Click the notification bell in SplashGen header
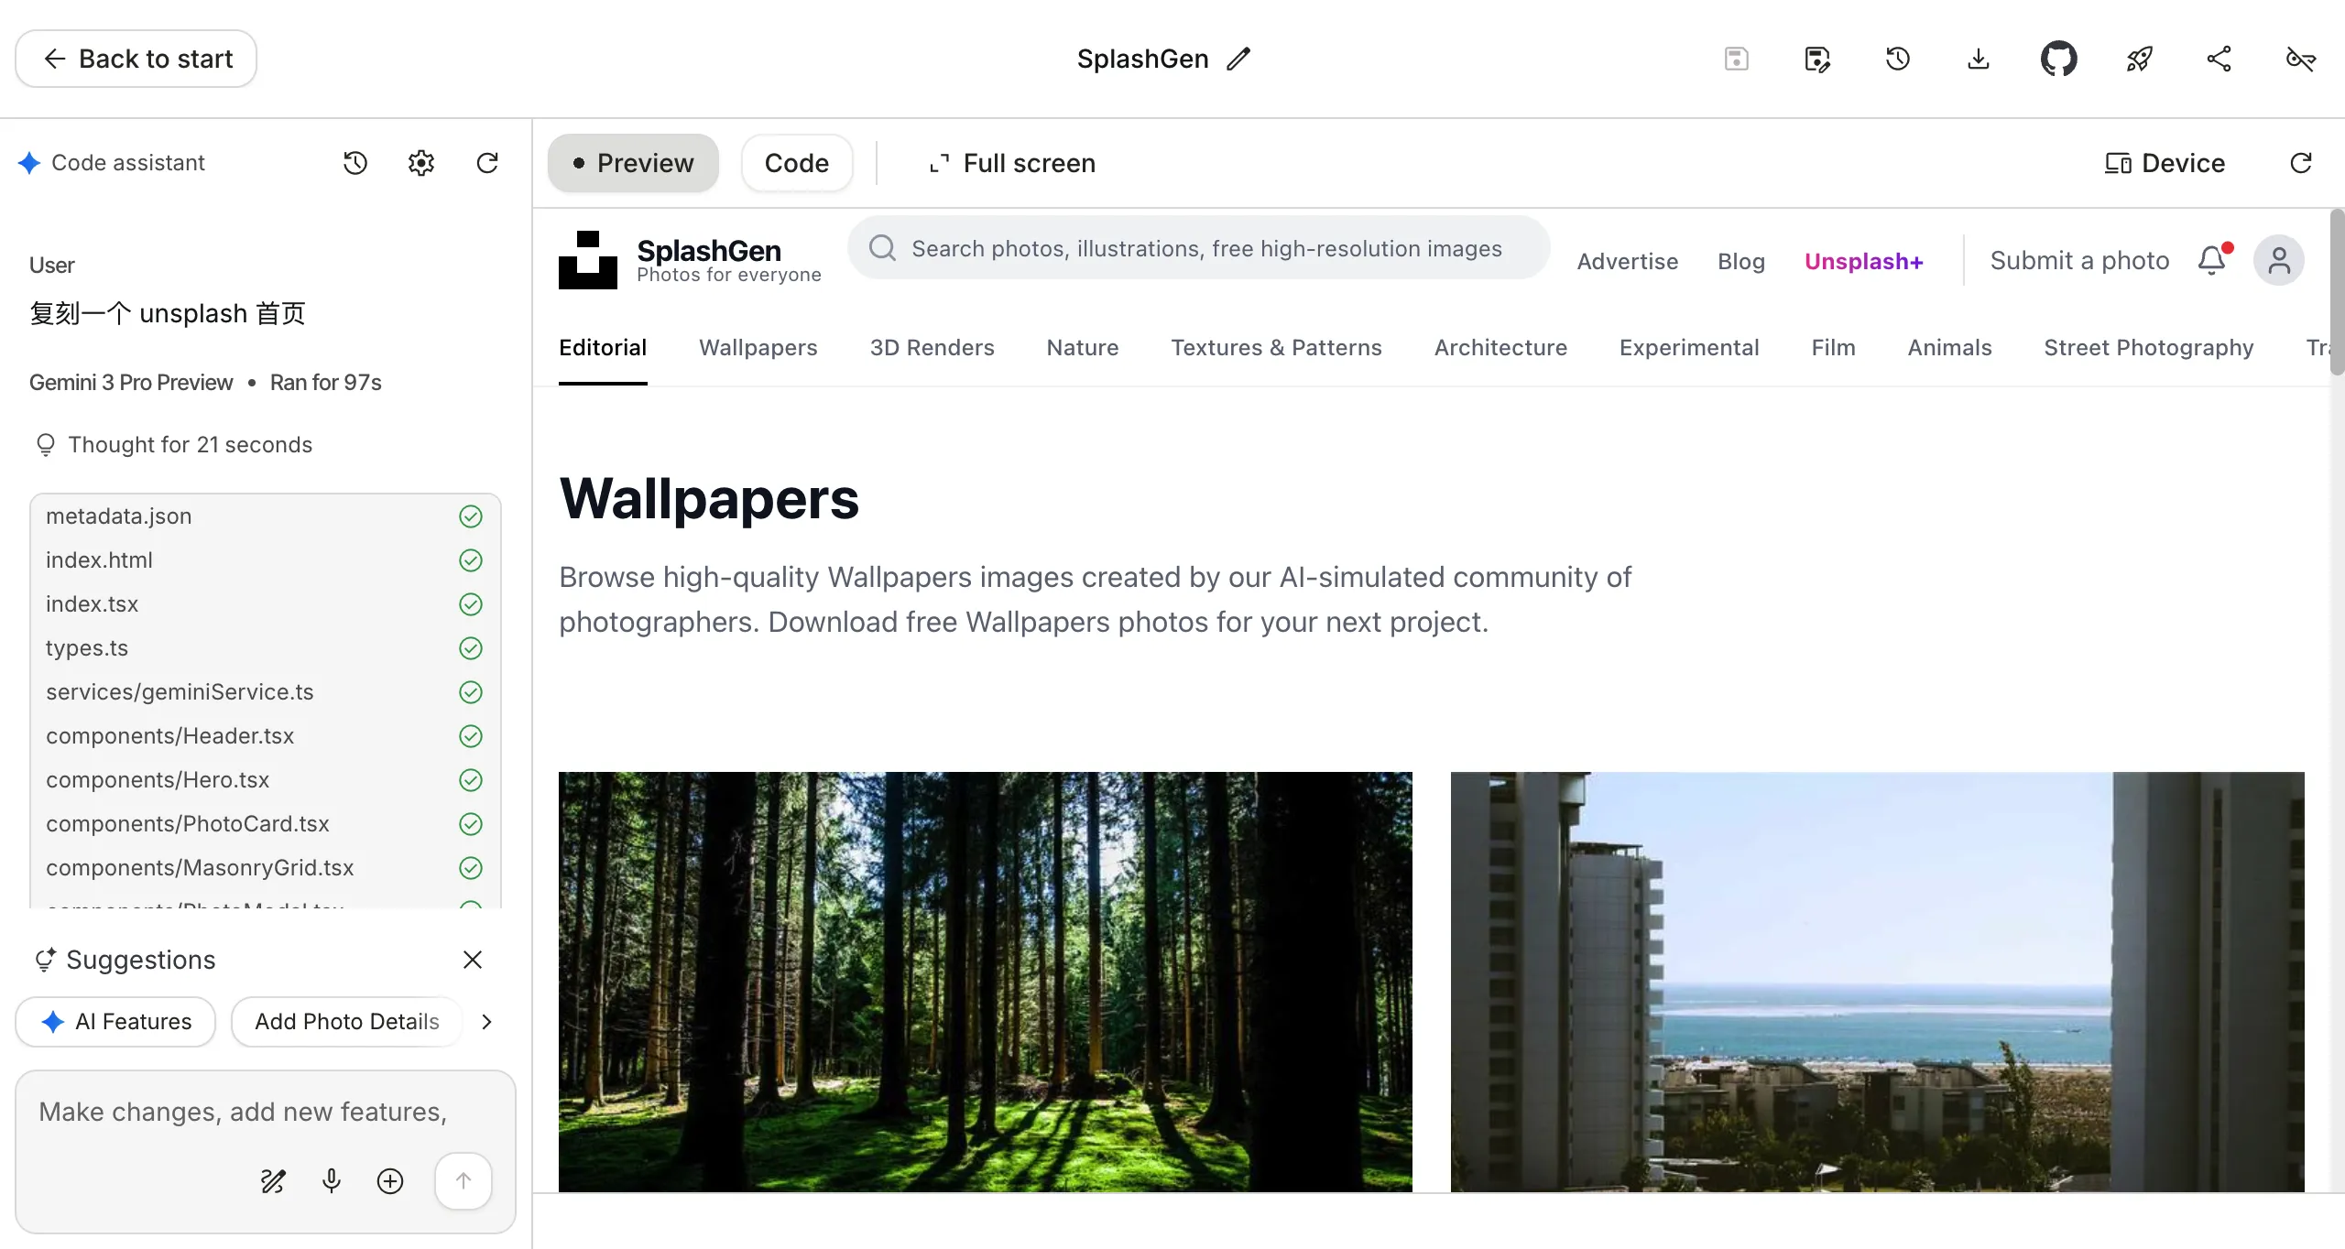Viewport: 2345px width, 1249px height. [2212, 261]
